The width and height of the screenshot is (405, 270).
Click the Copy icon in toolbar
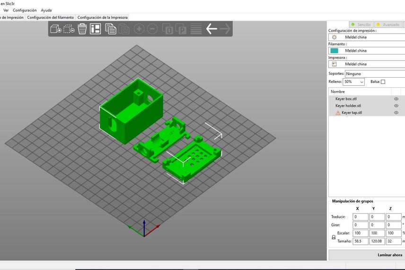tap(111, 29)
